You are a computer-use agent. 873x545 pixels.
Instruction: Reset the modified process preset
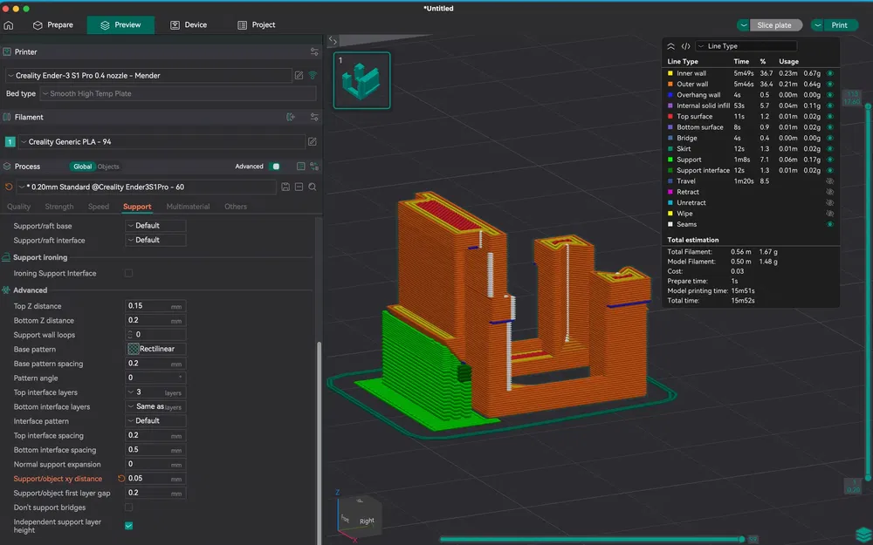(x=9, y=187)
